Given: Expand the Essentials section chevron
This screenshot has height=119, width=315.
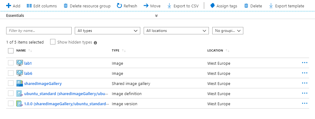Looking at the screenshot, I should point(157,16).
